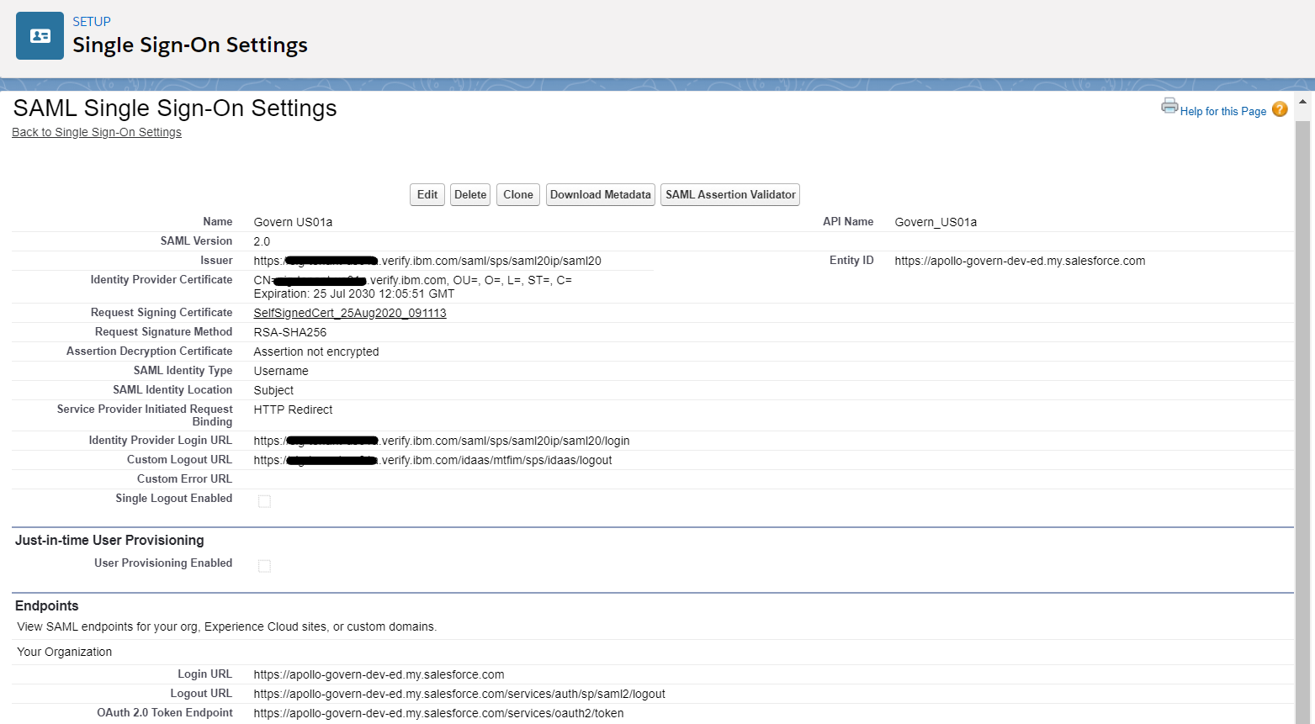The image size is (1315, 724).
Task: Click the HTTP Redirect binding value
Action: (293, 410)
